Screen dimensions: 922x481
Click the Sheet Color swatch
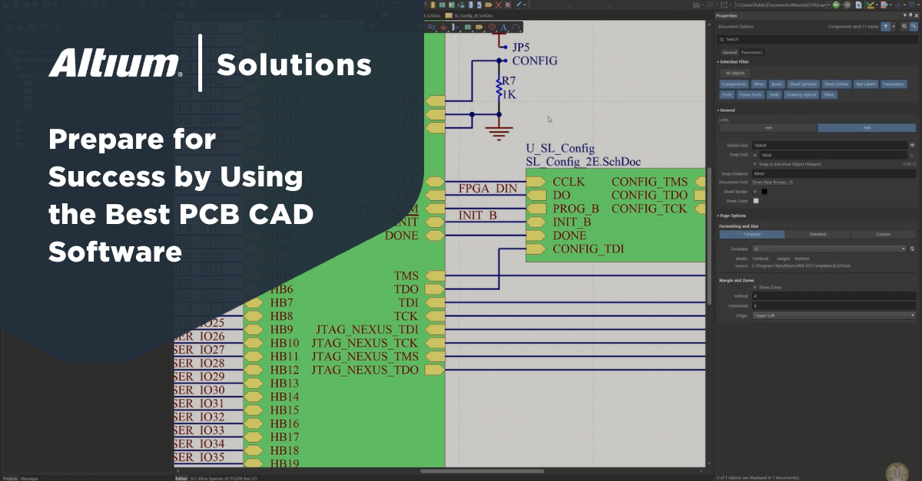[755, 200]
